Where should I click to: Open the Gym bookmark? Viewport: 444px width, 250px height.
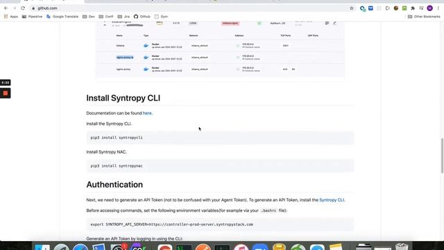click(161, 17)
